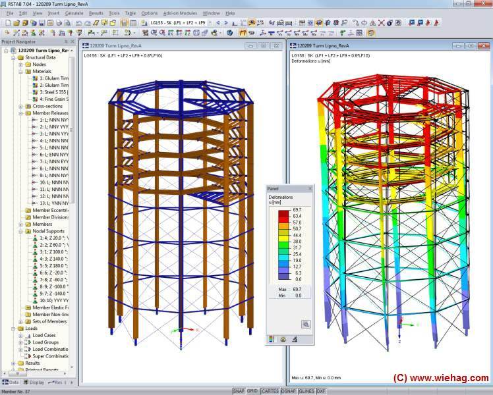
Task: Click the warning triangle toolbar icon
Action: click(372, 22)
